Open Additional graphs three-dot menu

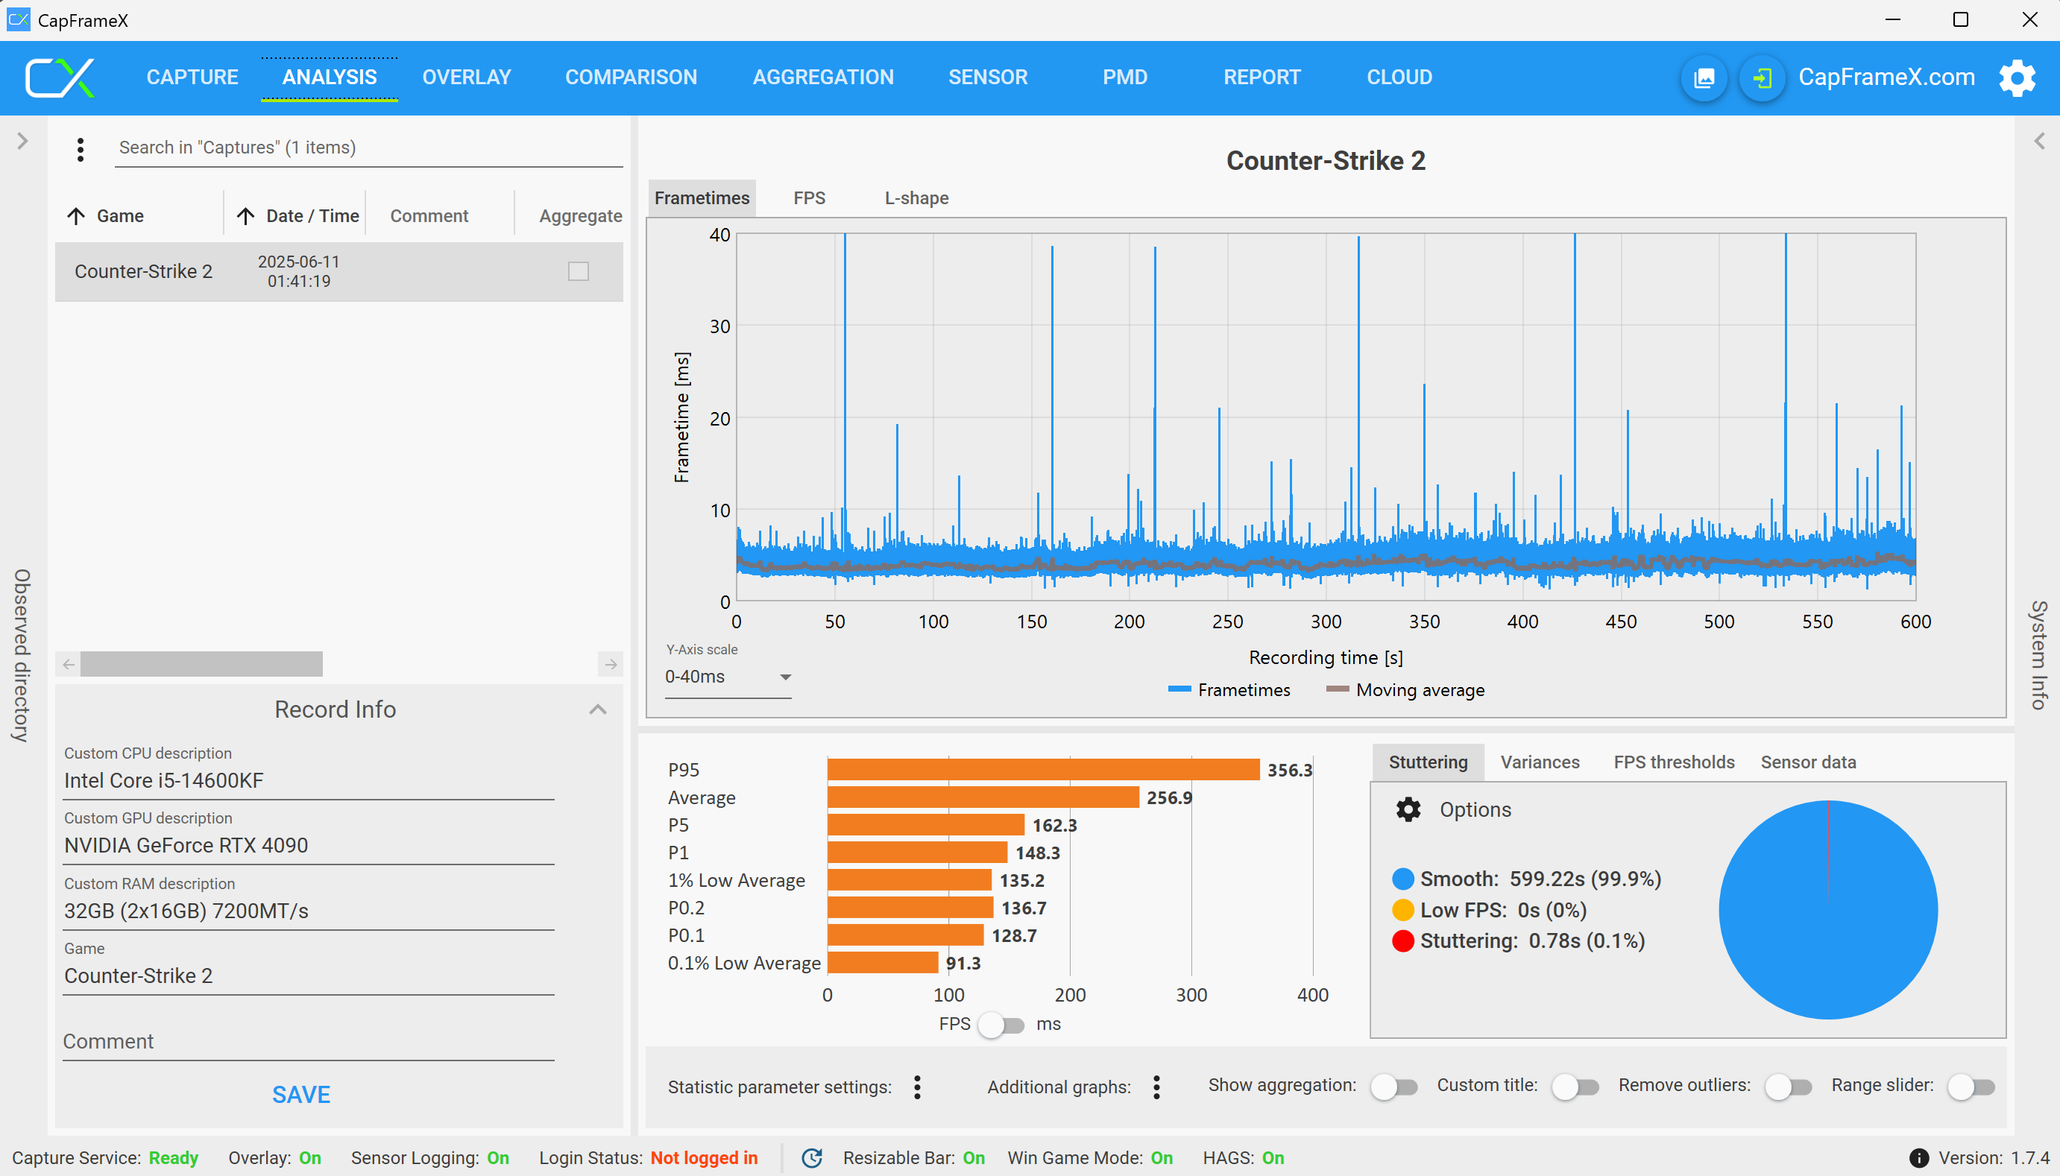[1157, 1087]
